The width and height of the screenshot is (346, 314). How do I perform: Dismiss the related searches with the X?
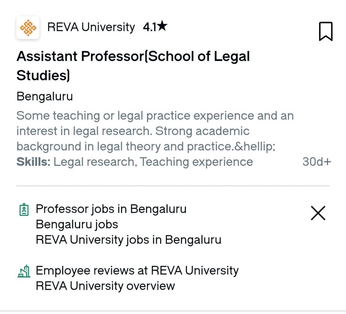pos(318,213)
